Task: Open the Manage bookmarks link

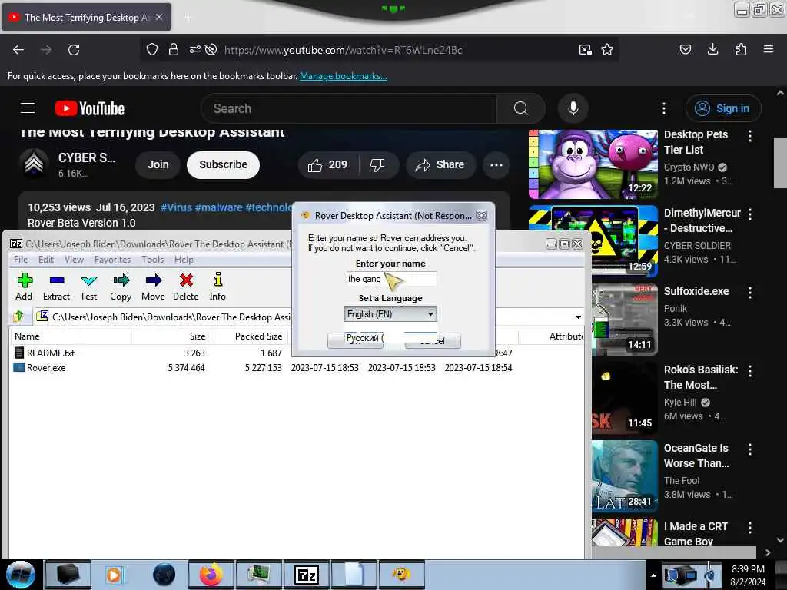Action: coord(344,76)
